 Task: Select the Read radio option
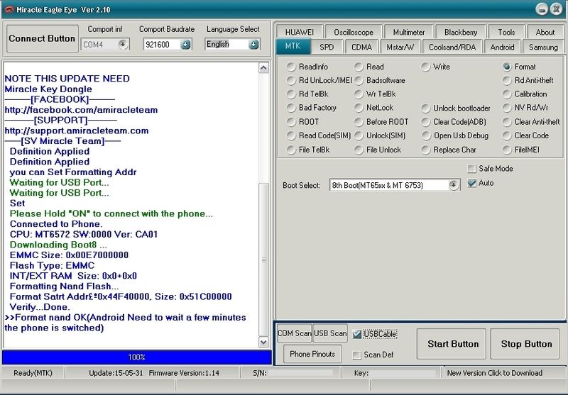pos(369,67)
